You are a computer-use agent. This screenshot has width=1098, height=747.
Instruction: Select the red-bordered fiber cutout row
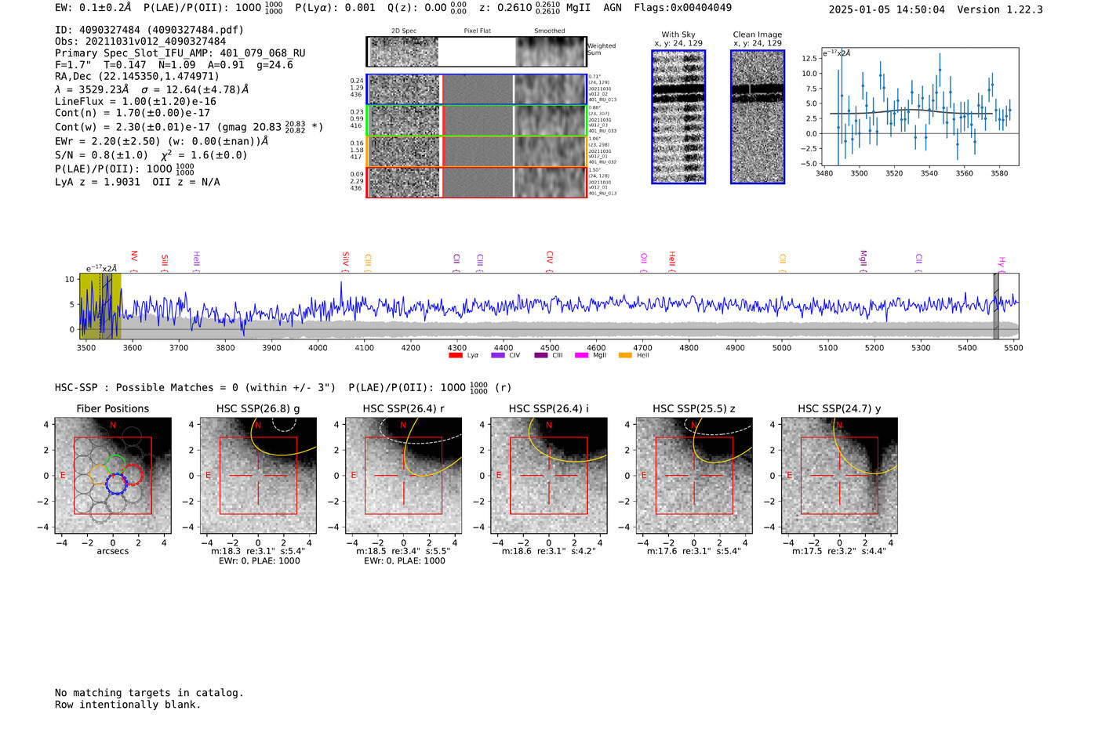pos(477,182)
